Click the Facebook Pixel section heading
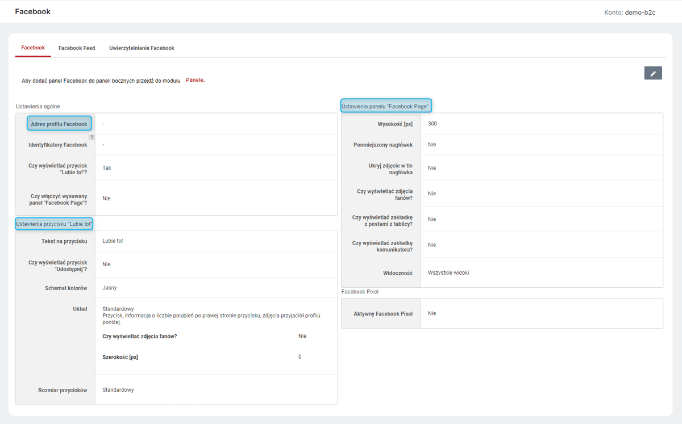Viewport: 682px width, 424px height. coord(360,292)
